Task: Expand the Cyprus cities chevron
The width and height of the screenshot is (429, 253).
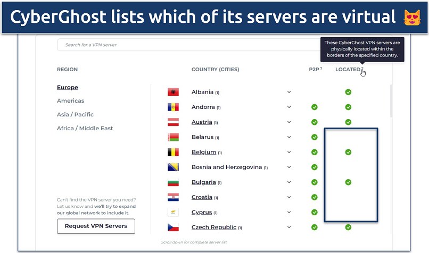Action: [289, 212]
